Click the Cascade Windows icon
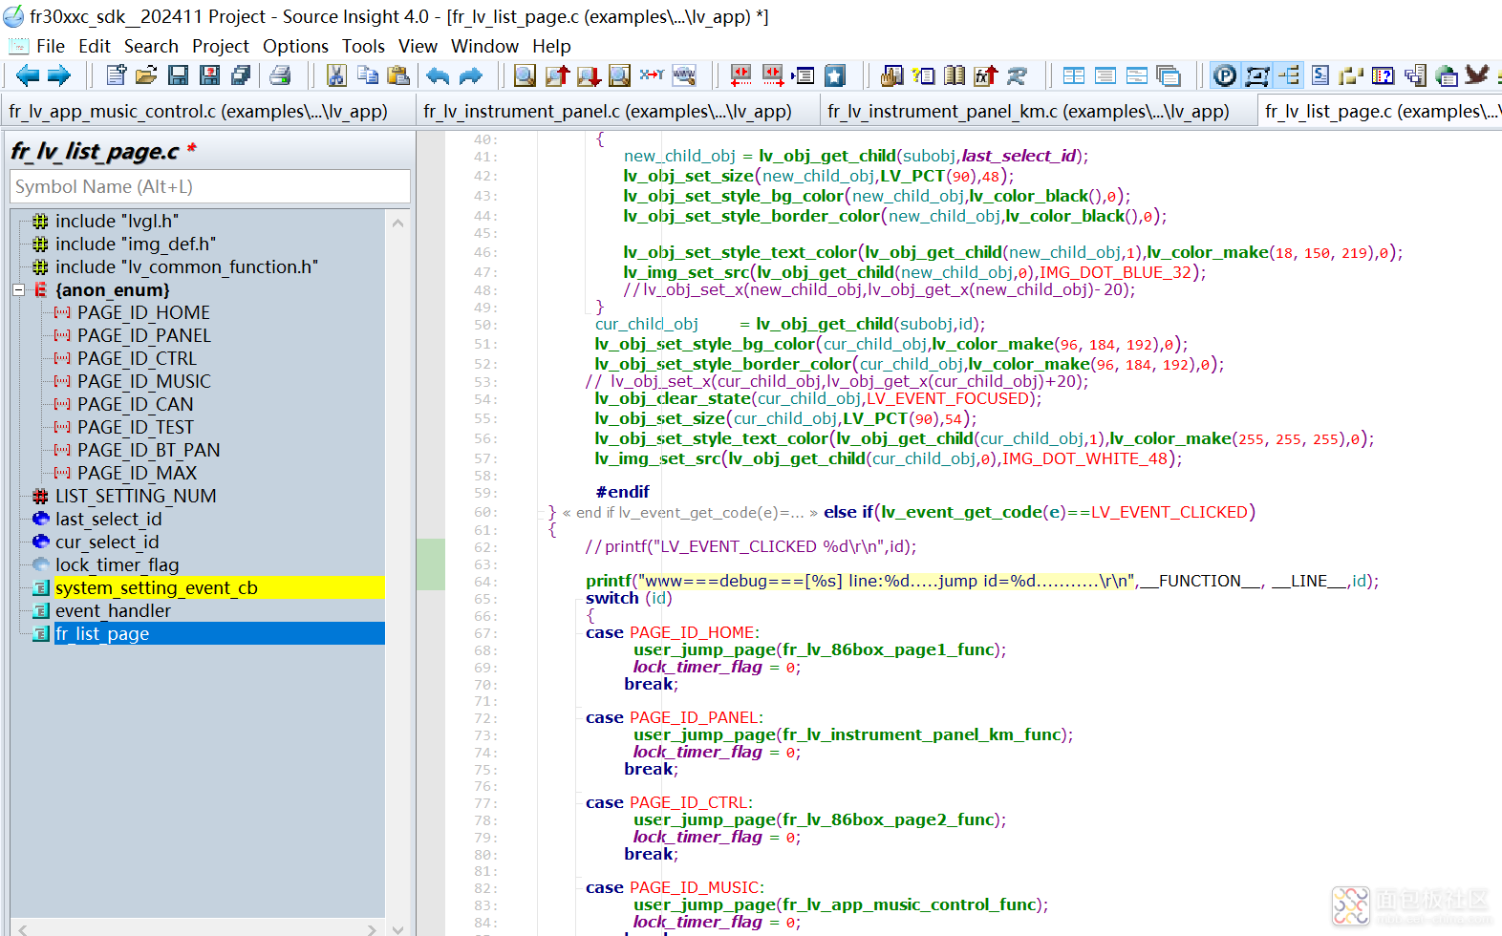 (x=1168, y=75)
